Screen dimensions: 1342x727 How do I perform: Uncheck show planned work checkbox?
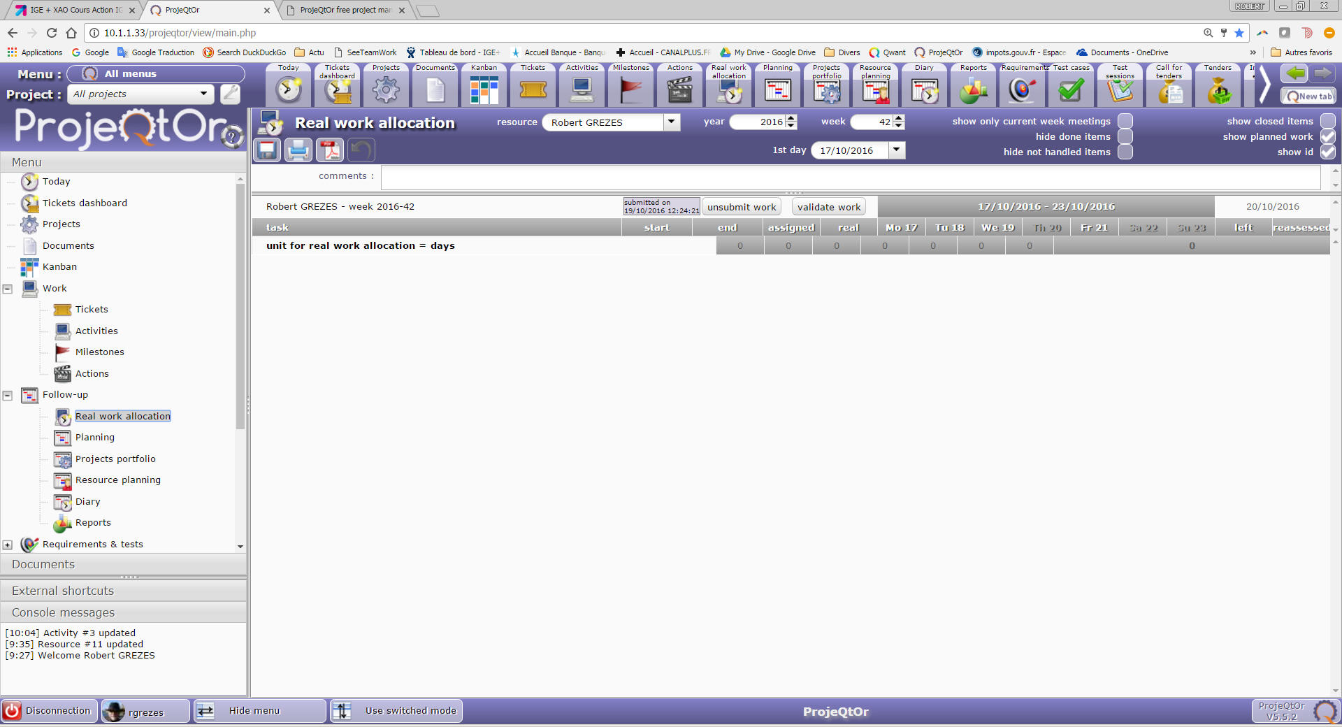(x=1327, y=136)
